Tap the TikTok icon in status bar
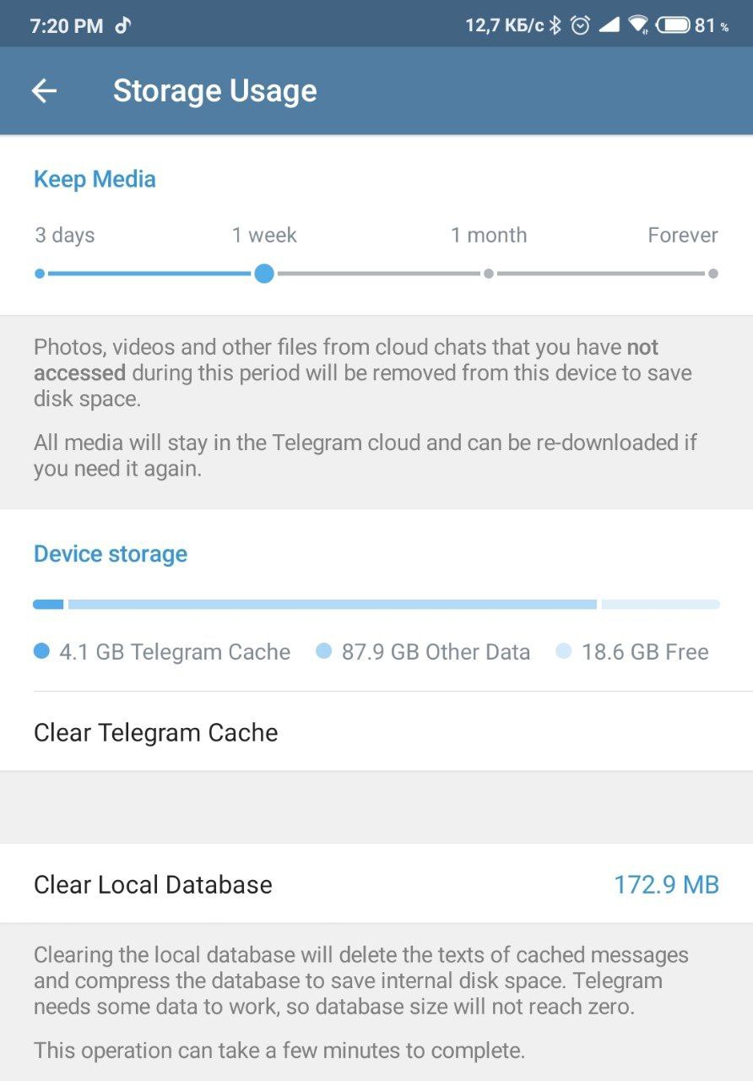753x1081 pixels. click(x=123, y=25)
